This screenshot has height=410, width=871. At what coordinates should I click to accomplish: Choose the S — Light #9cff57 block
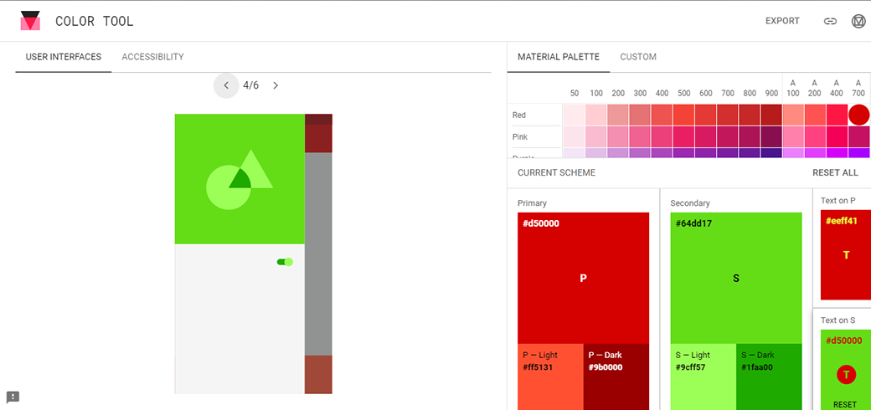(x=703, y=377)
